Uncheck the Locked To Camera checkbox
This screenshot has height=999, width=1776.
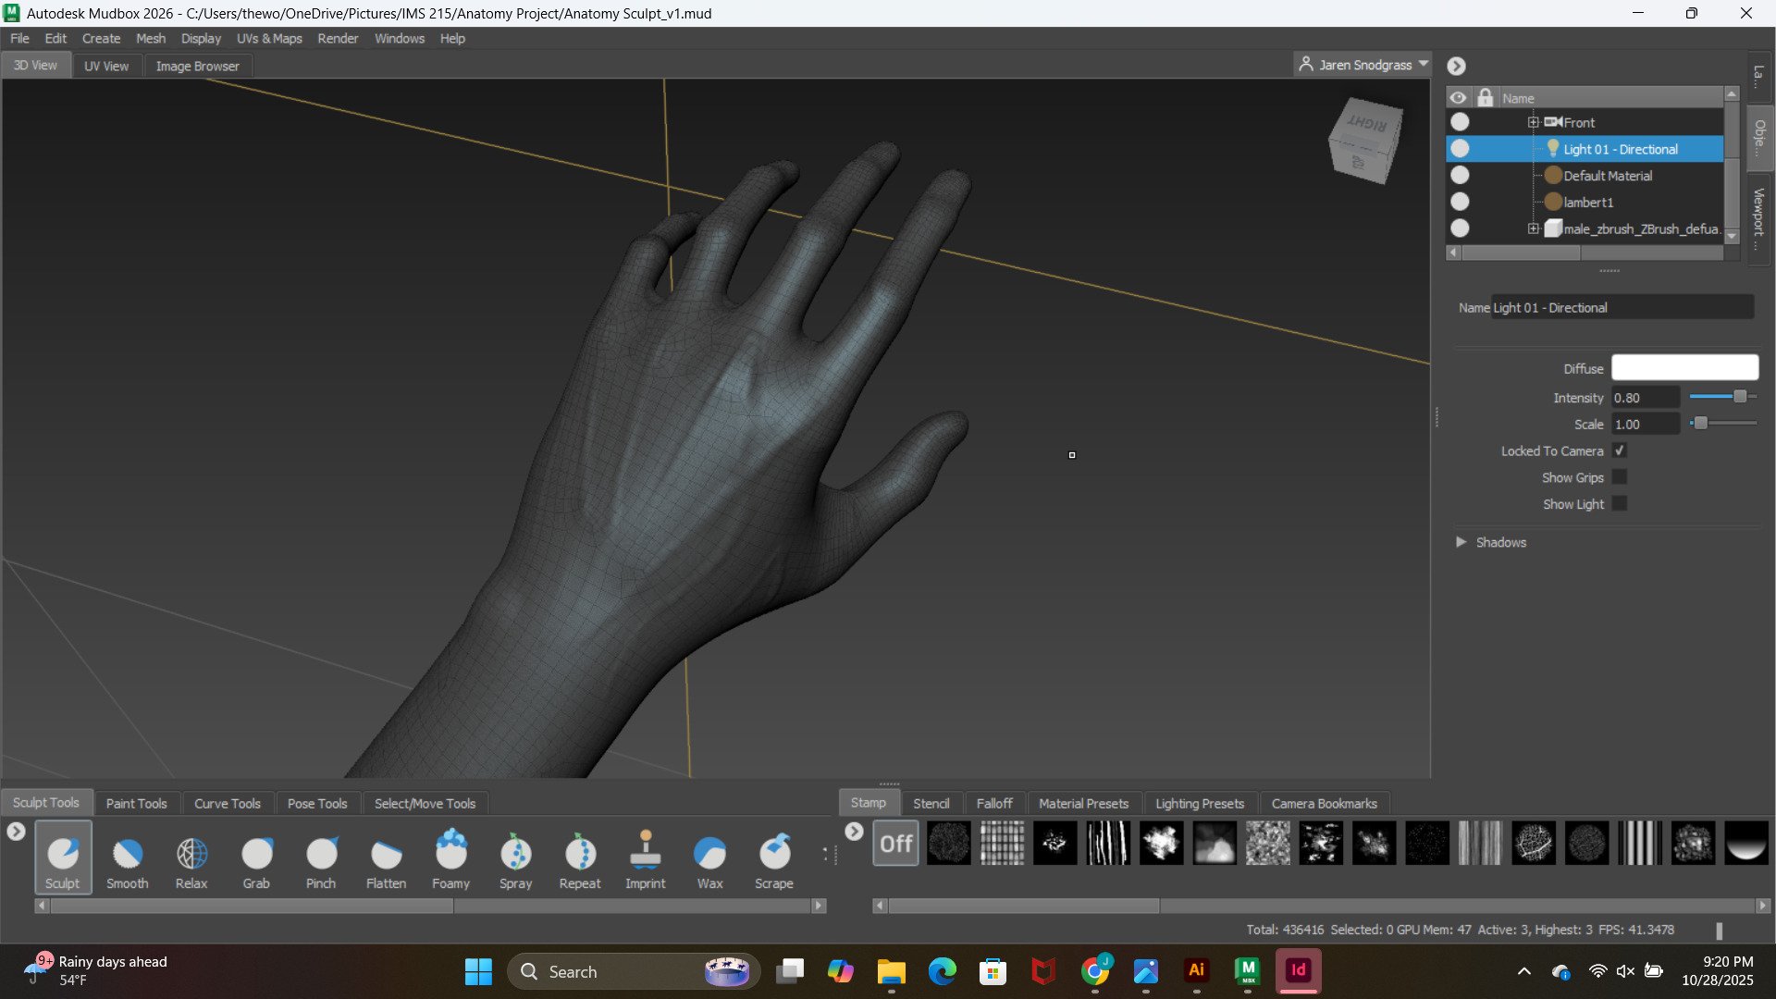(1620, 450)
